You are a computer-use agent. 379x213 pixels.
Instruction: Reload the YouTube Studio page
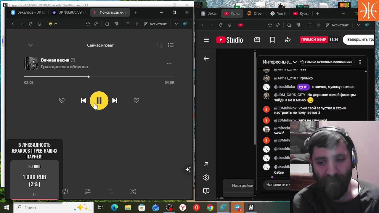[221, 25]
